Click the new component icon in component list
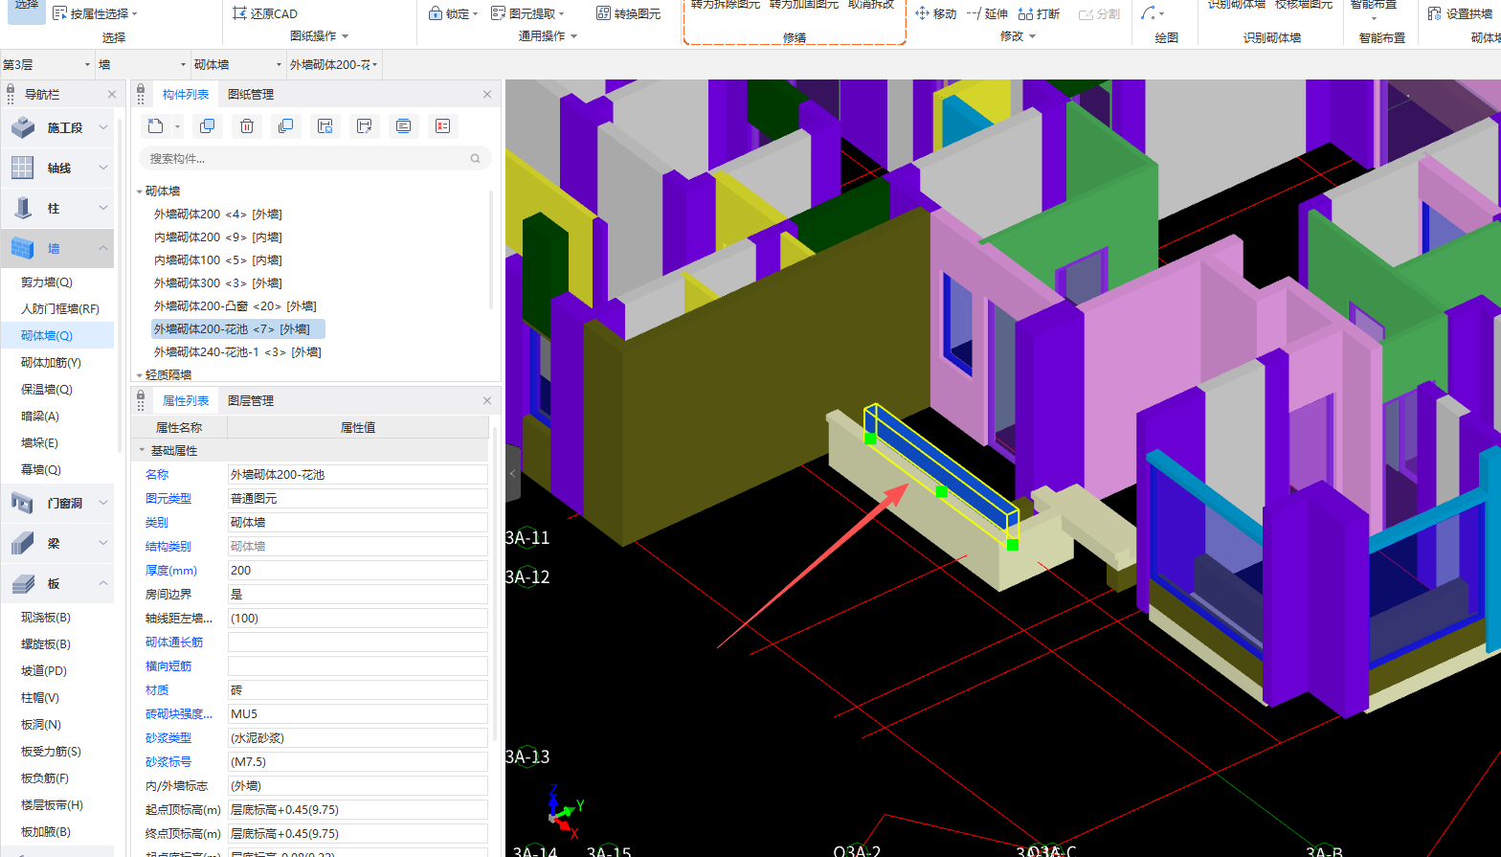Viewport: 1501px width, 857px height. (x=155, y=126)
